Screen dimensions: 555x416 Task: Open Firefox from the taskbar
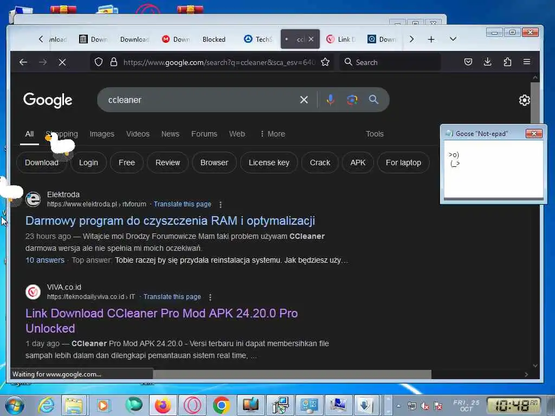pos(163,405)
